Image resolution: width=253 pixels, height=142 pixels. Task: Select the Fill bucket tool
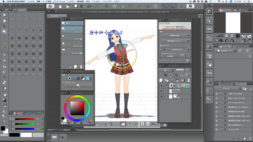4,95
